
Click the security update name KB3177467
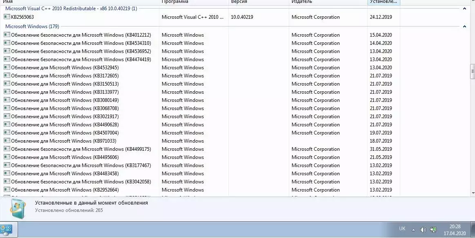tap(81, 165)
